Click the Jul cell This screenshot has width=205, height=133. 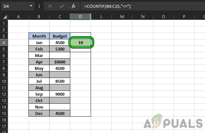39,81
